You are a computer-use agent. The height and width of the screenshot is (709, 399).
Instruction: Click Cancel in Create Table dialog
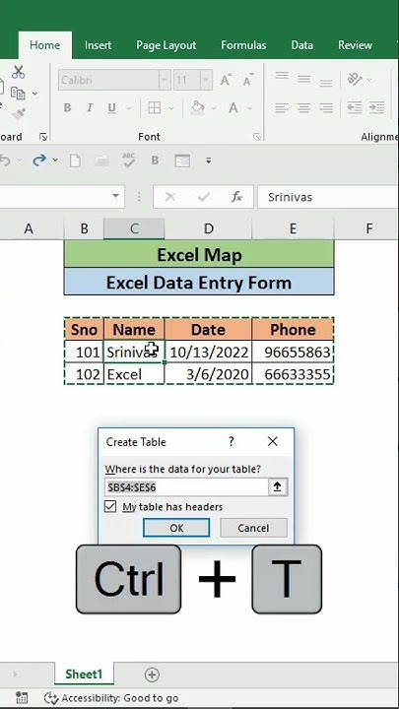(x=253, y=528)
